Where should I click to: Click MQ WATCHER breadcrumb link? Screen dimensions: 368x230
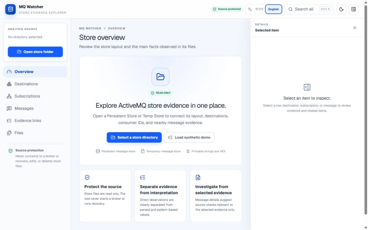click(x=90, y=29)
